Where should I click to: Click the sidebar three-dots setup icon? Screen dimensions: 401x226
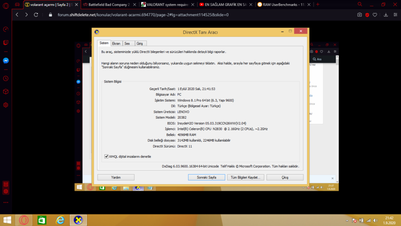6,202
